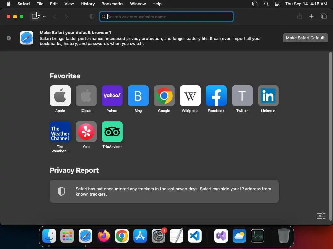Launch Visual Studio Code from the Dock
Screen dimensions: 333x249
tap(195, 236)
